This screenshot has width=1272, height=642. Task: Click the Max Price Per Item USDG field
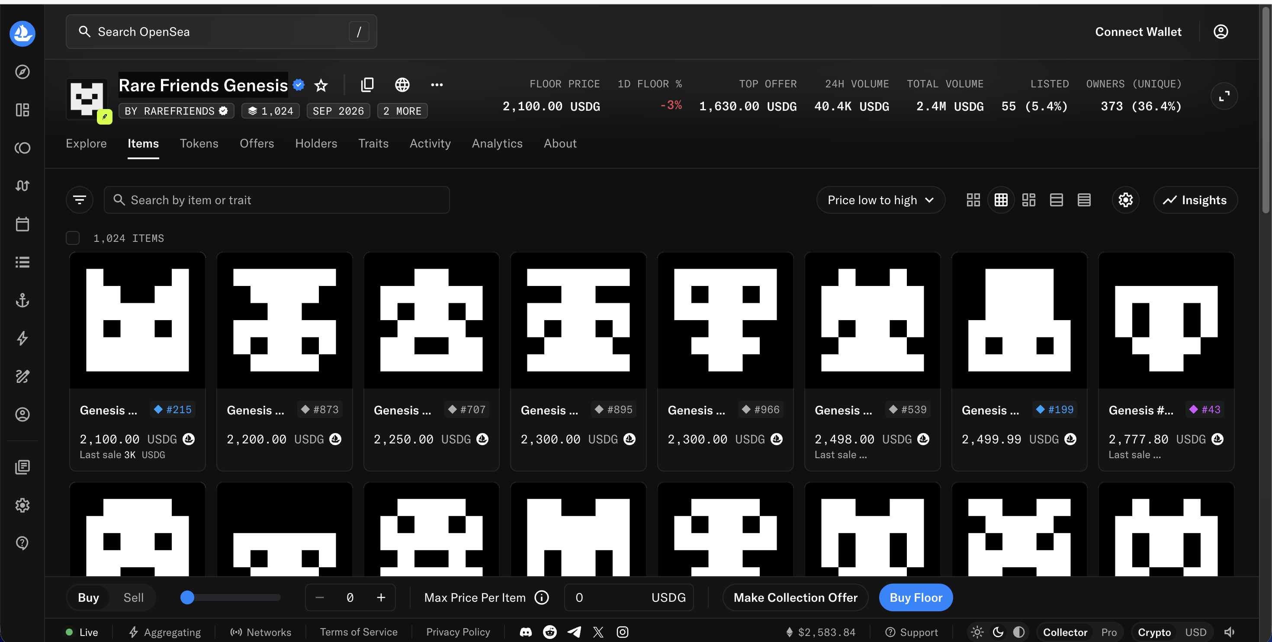pos(629,597)
